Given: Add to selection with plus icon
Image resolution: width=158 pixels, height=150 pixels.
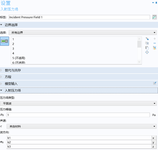Looking at the screenshot, I should (155, 39).
